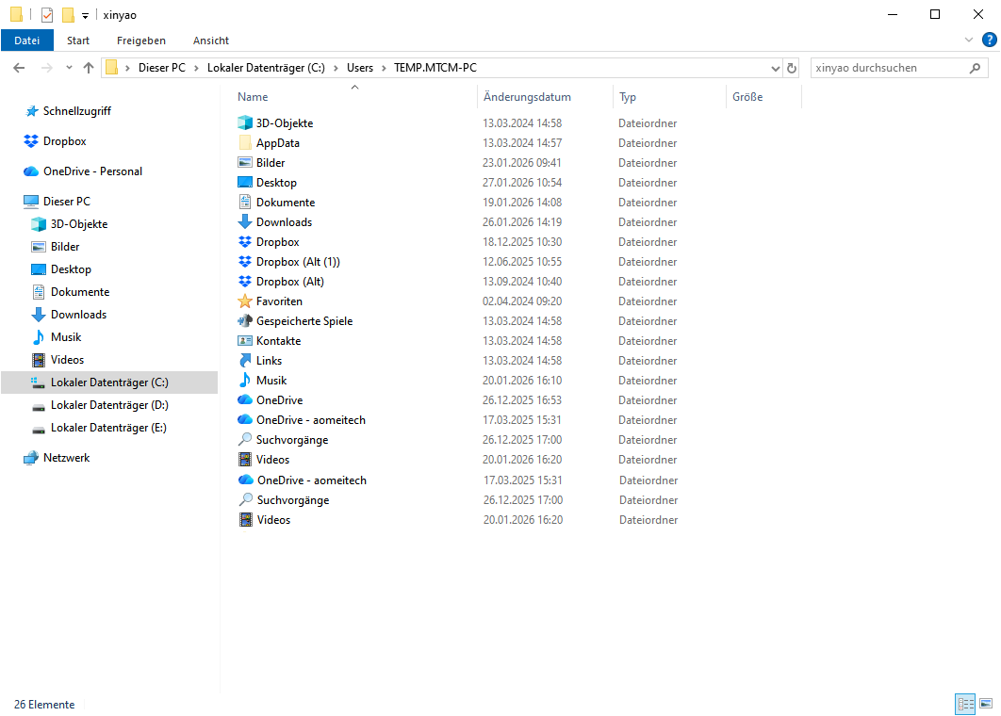Click Users in the breadcrumb path
This screenshot has width=1001, height=716.
click(359, 68)
